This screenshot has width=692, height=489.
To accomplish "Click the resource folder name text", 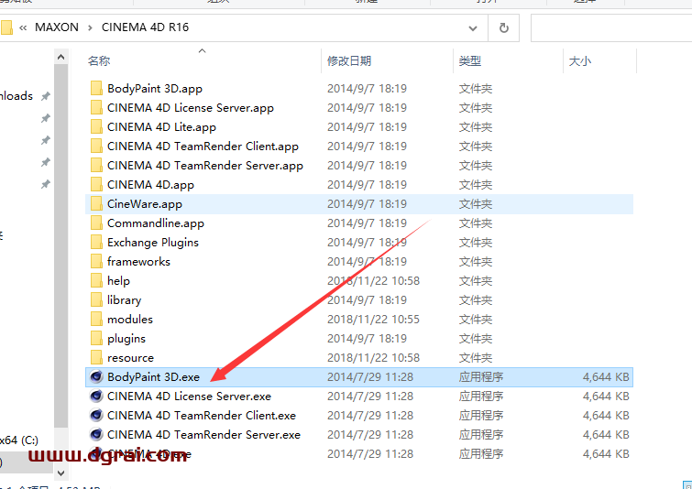I will click(x=130, y=358).
